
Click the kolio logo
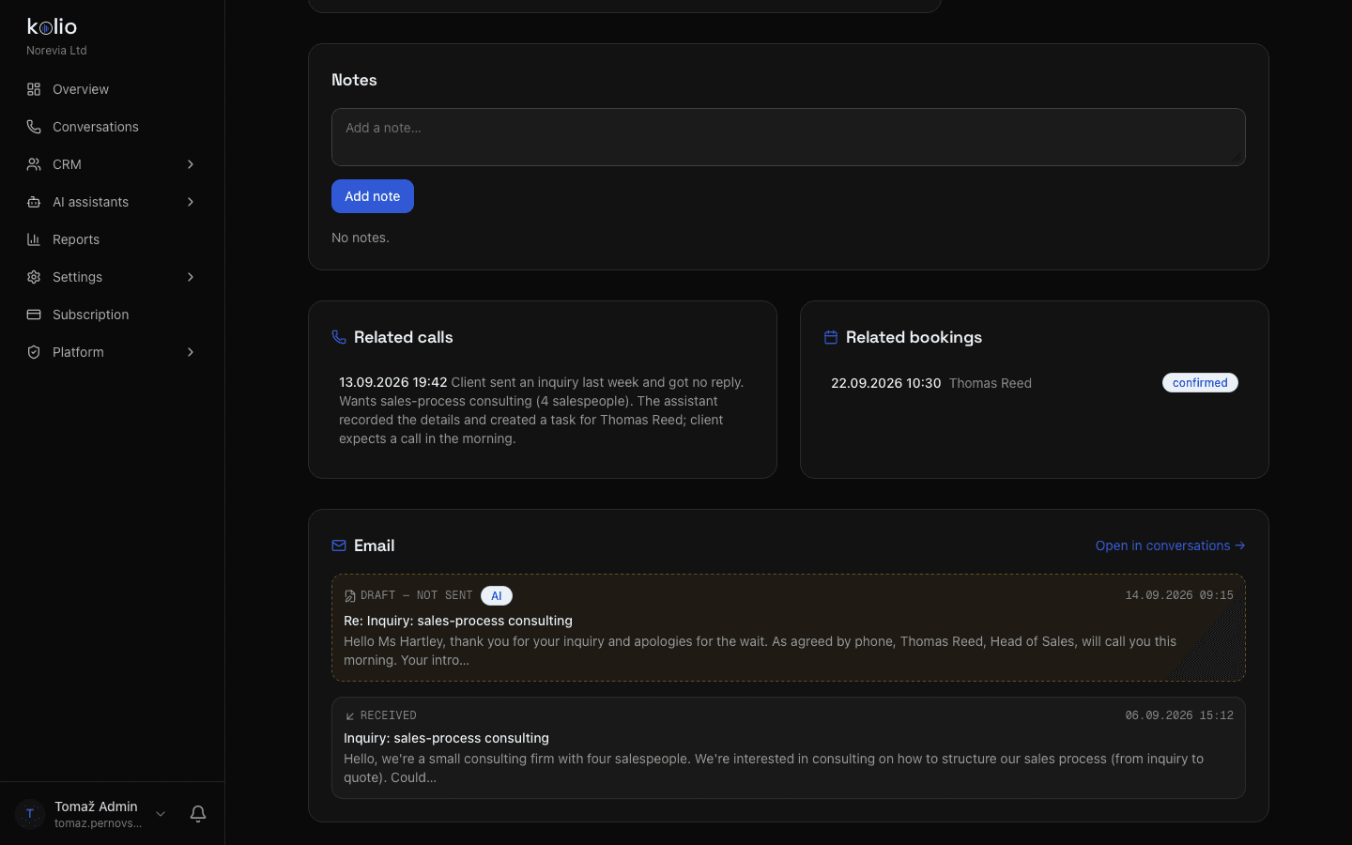pyautogui.click(x=52, y=26)
